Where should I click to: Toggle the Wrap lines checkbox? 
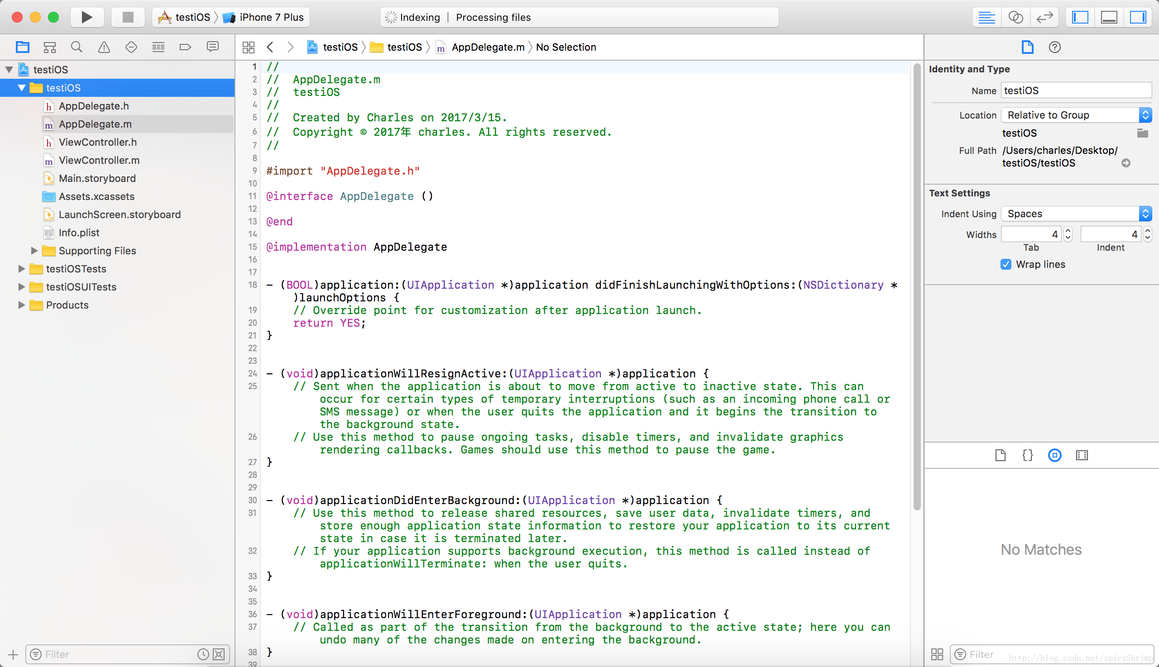click(x=1006, y=264)
